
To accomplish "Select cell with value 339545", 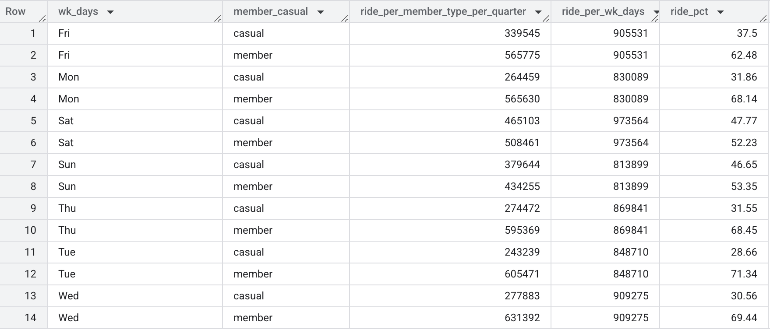I will coord(450,33).
